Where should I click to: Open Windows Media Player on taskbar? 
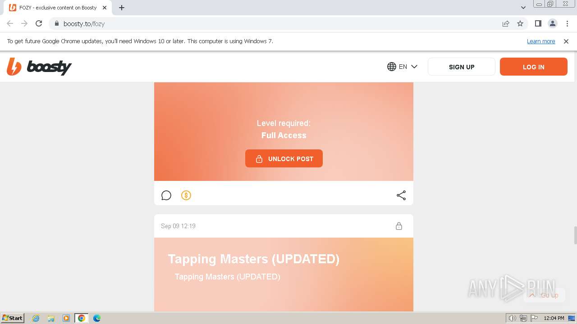click(x=66, y=318)
